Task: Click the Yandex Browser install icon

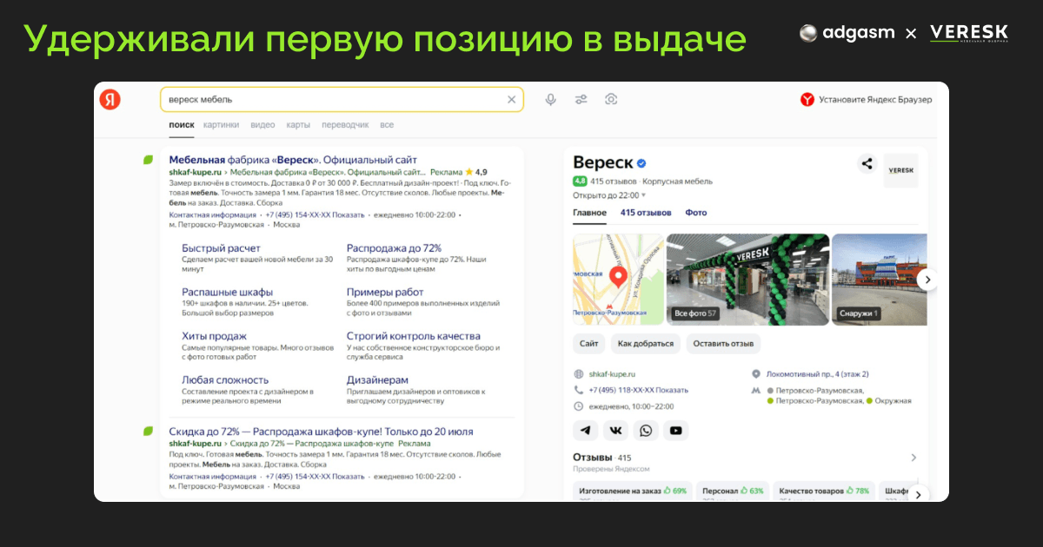Action: 807,100
